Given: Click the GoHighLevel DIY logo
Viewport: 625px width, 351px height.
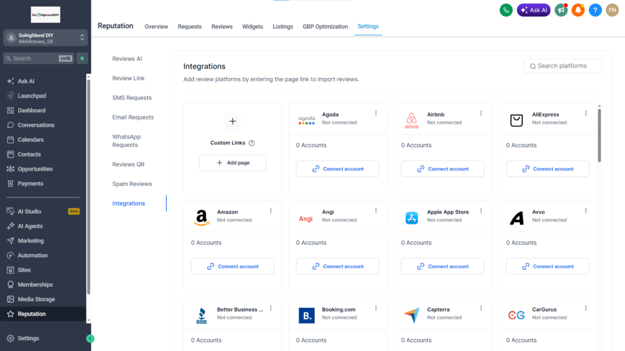Looking at the screenshot, I should point(45,15).
